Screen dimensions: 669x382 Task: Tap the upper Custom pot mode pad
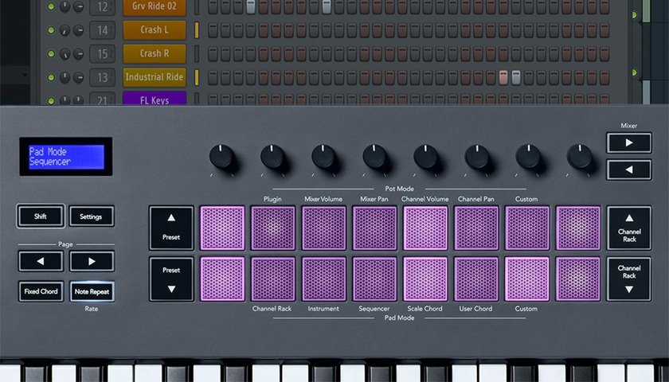point(527,228)
